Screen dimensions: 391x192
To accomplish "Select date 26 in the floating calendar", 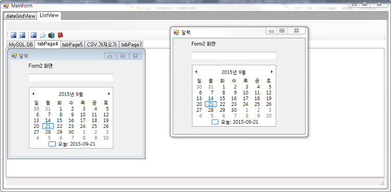I will click(x=269, y=104).
